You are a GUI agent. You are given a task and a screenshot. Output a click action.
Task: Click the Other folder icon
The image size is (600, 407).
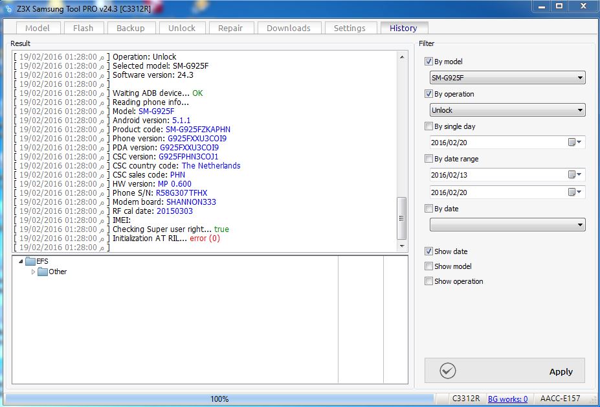pos(43,272)
